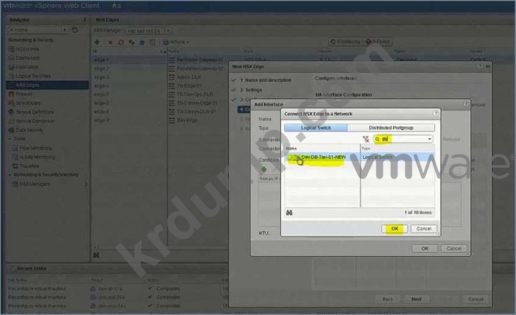This screenshot has width=516, height=315.
Task: Switch to the Distributed Portgroup tab
Action: [x=391, y=128]
